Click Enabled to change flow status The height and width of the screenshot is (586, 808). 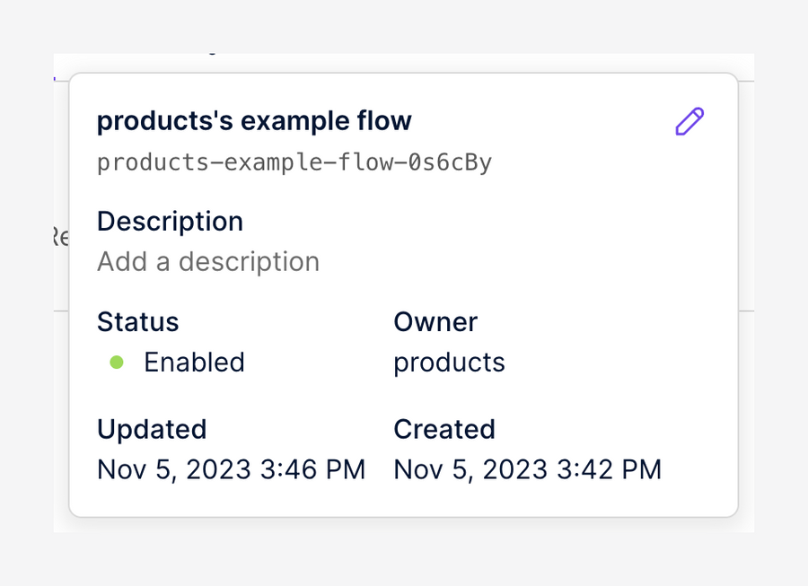pos(194,362)
